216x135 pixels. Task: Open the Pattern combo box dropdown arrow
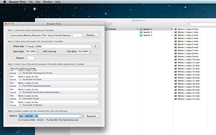(x=81, y=116)
